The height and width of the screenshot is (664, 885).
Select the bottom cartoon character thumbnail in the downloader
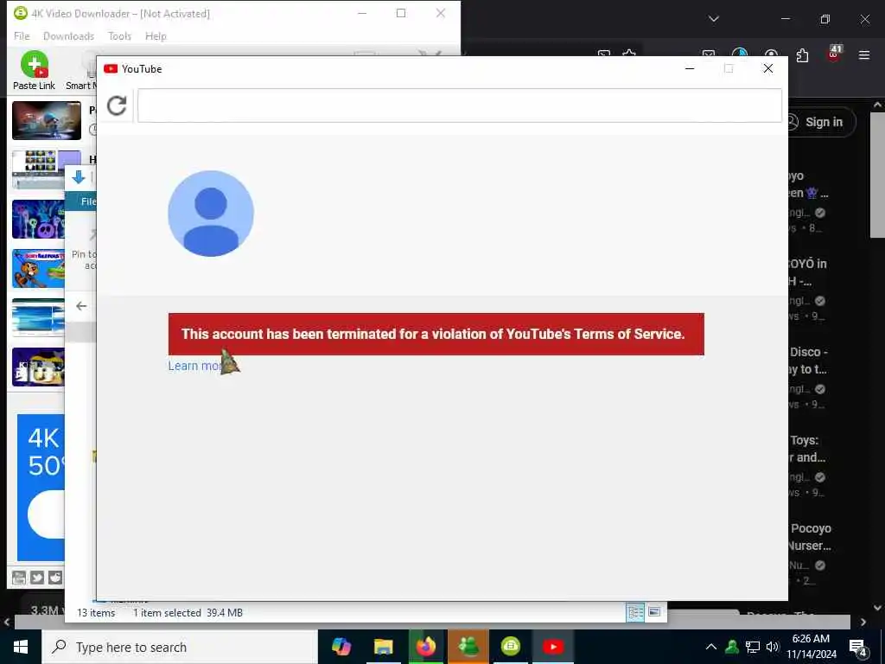38,367
